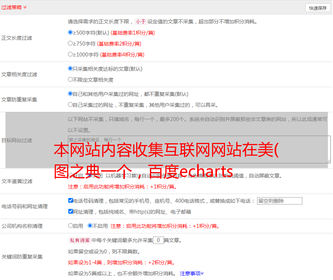Click the 目标网站过滤 label

click(x=16, y=140)
